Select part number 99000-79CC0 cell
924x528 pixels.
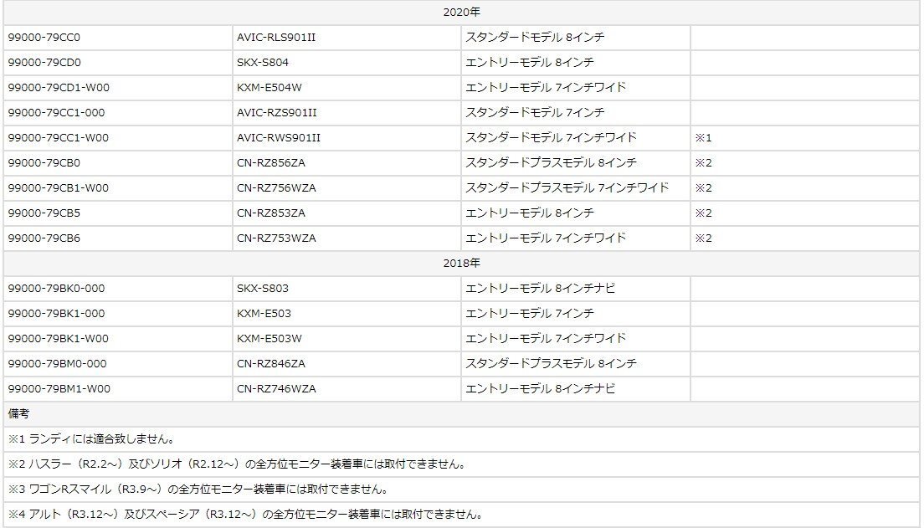[44, 38]
